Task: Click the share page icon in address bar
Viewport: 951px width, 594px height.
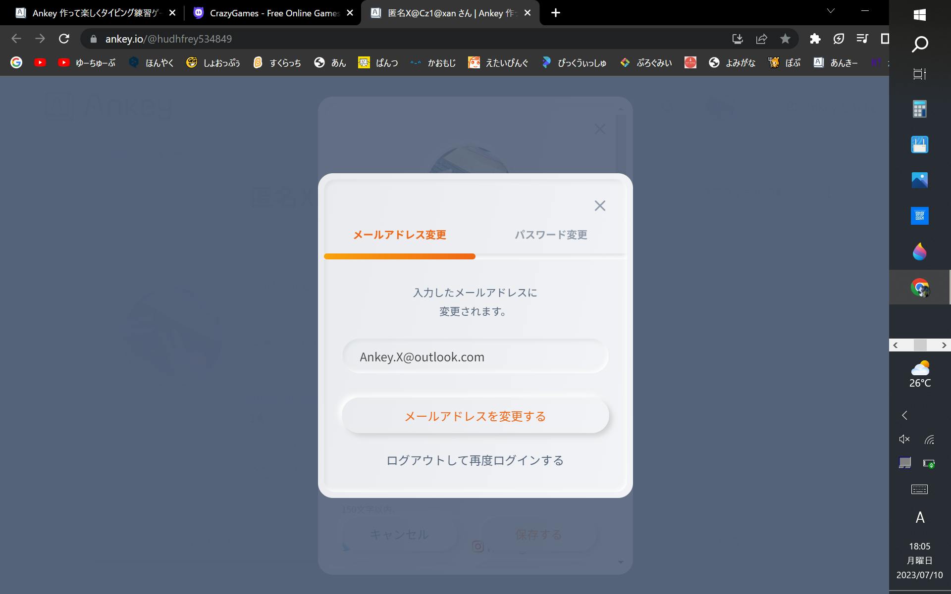Action: coord(761,39)
